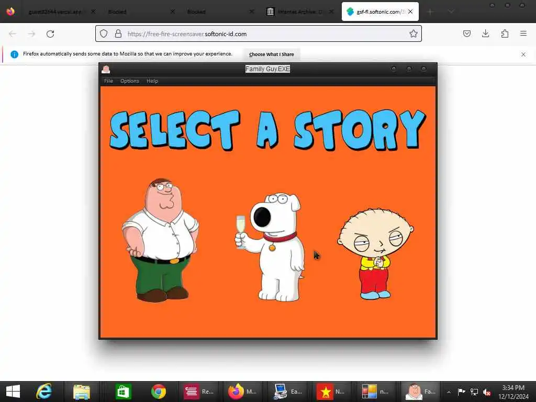This screenshot has height=402, width=536.
Task: Go back in Firefox
Action: click(13, 34)
